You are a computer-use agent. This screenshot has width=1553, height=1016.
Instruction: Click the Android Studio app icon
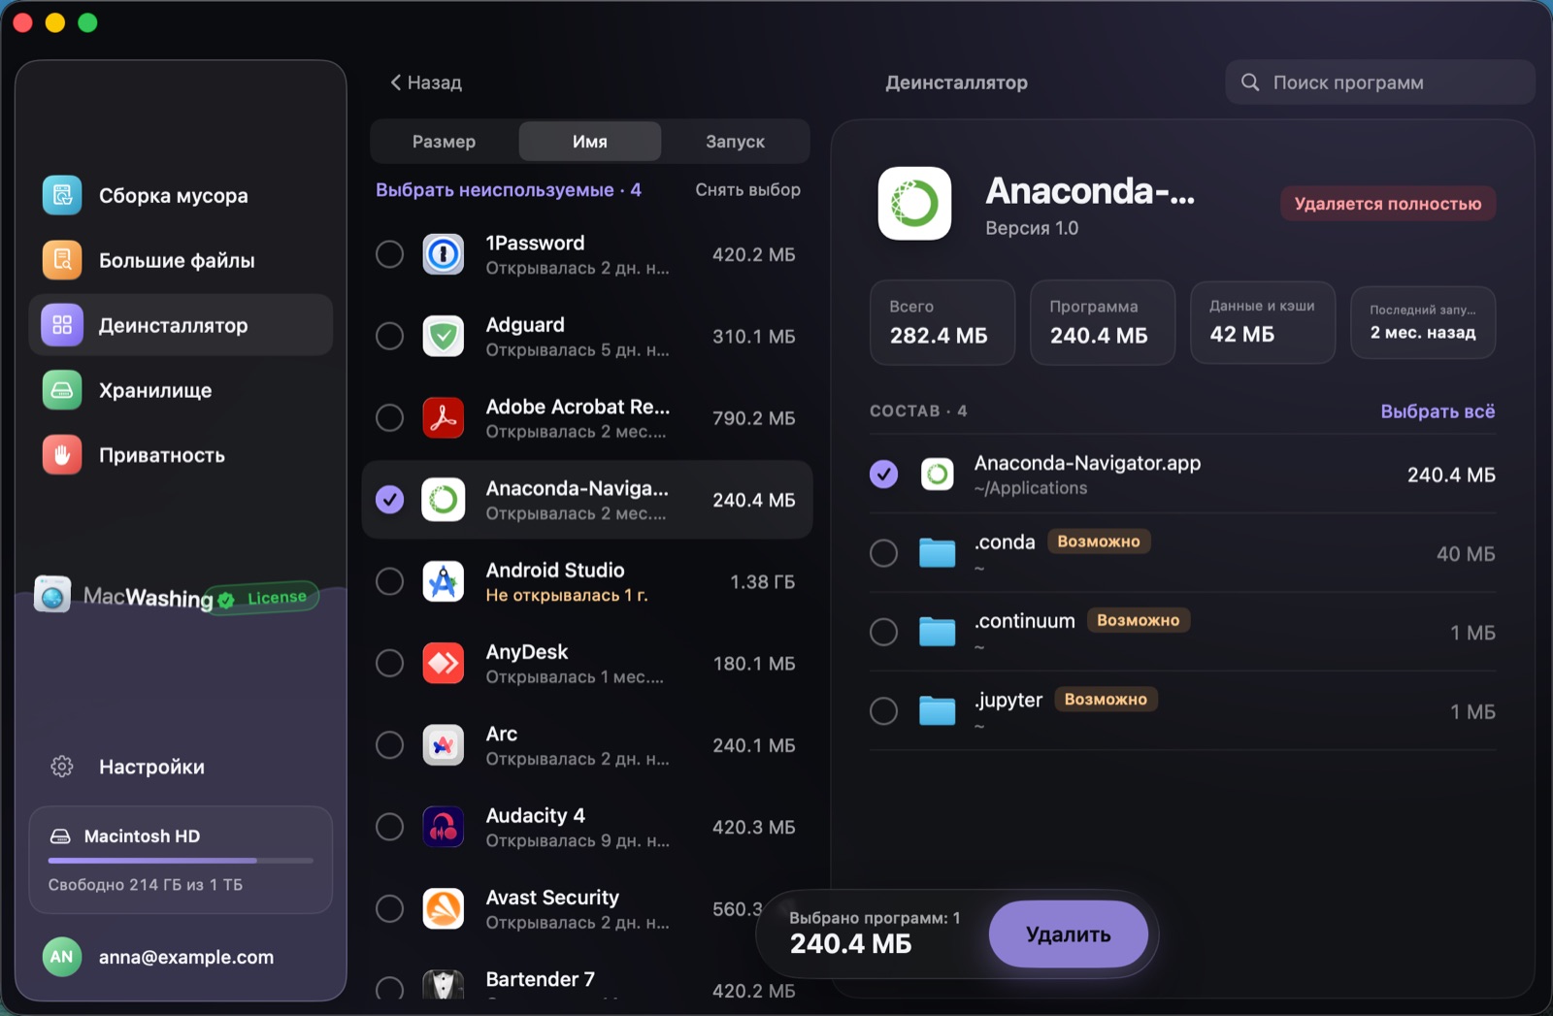[x=444, y=581]
